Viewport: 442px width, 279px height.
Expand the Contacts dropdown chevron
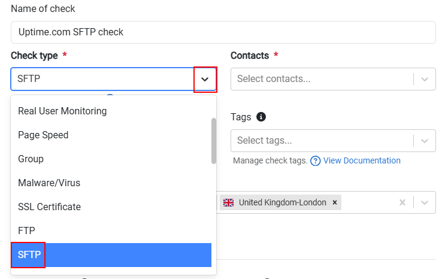pos(425,79)
